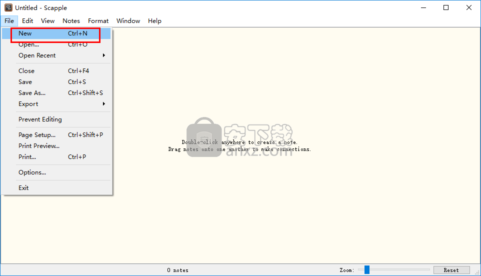Click the Reset zoom button
The height and width of the screenshot is (276, 481).
point(451,270)
